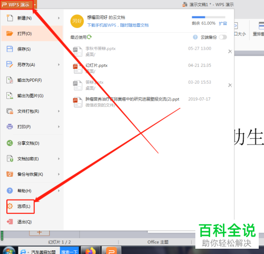Remove 李秋书答辩.pptx from recent list

[x=230, y=51]
